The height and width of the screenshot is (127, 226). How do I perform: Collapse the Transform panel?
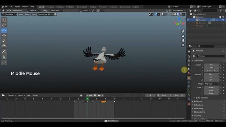point(198,60)
